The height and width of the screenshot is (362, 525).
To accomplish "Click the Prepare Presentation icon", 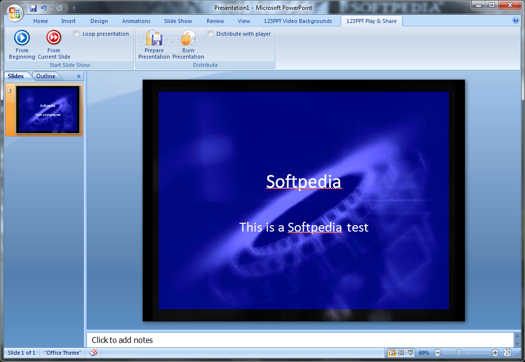I will [x=154, y=44].
